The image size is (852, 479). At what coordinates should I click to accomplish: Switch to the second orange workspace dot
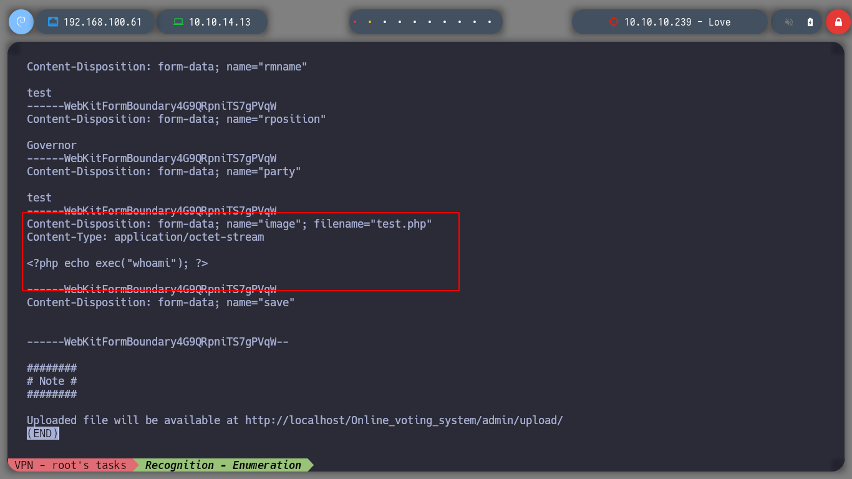(x=370, y=22)
